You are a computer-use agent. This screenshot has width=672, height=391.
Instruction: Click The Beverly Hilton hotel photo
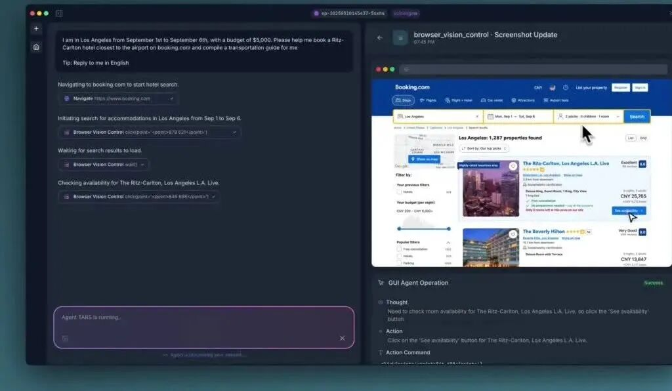[491, 247]
